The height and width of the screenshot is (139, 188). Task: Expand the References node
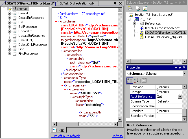coord(135,24)
